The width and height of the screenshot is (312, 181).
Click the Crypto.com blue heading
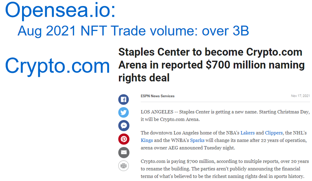coord(57,66)
